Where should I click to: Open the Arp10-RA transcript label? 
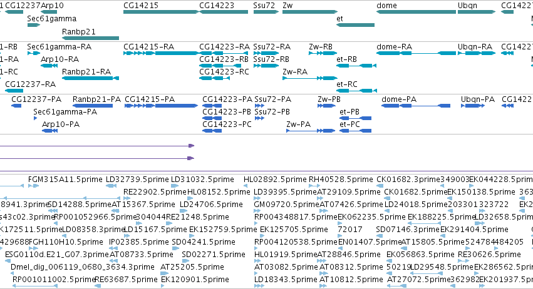point(60,59)
